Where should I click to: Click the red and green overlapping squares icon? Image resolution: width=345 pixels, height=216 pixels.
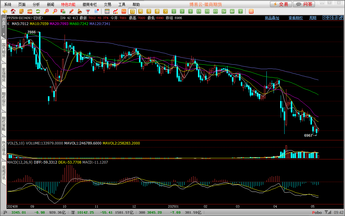[x=63, y=11]
